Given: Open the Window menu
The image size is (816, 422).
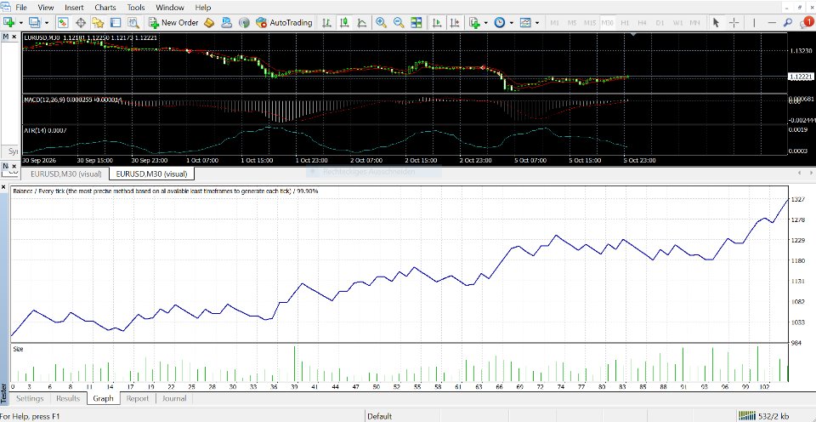Looking at the screenshot, I should pos(170,8).
